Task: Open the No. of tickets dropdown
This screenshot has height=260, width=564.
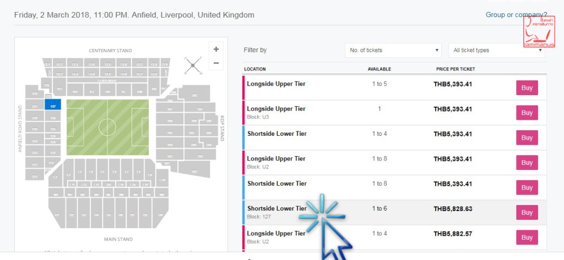Action: [393, 50]
